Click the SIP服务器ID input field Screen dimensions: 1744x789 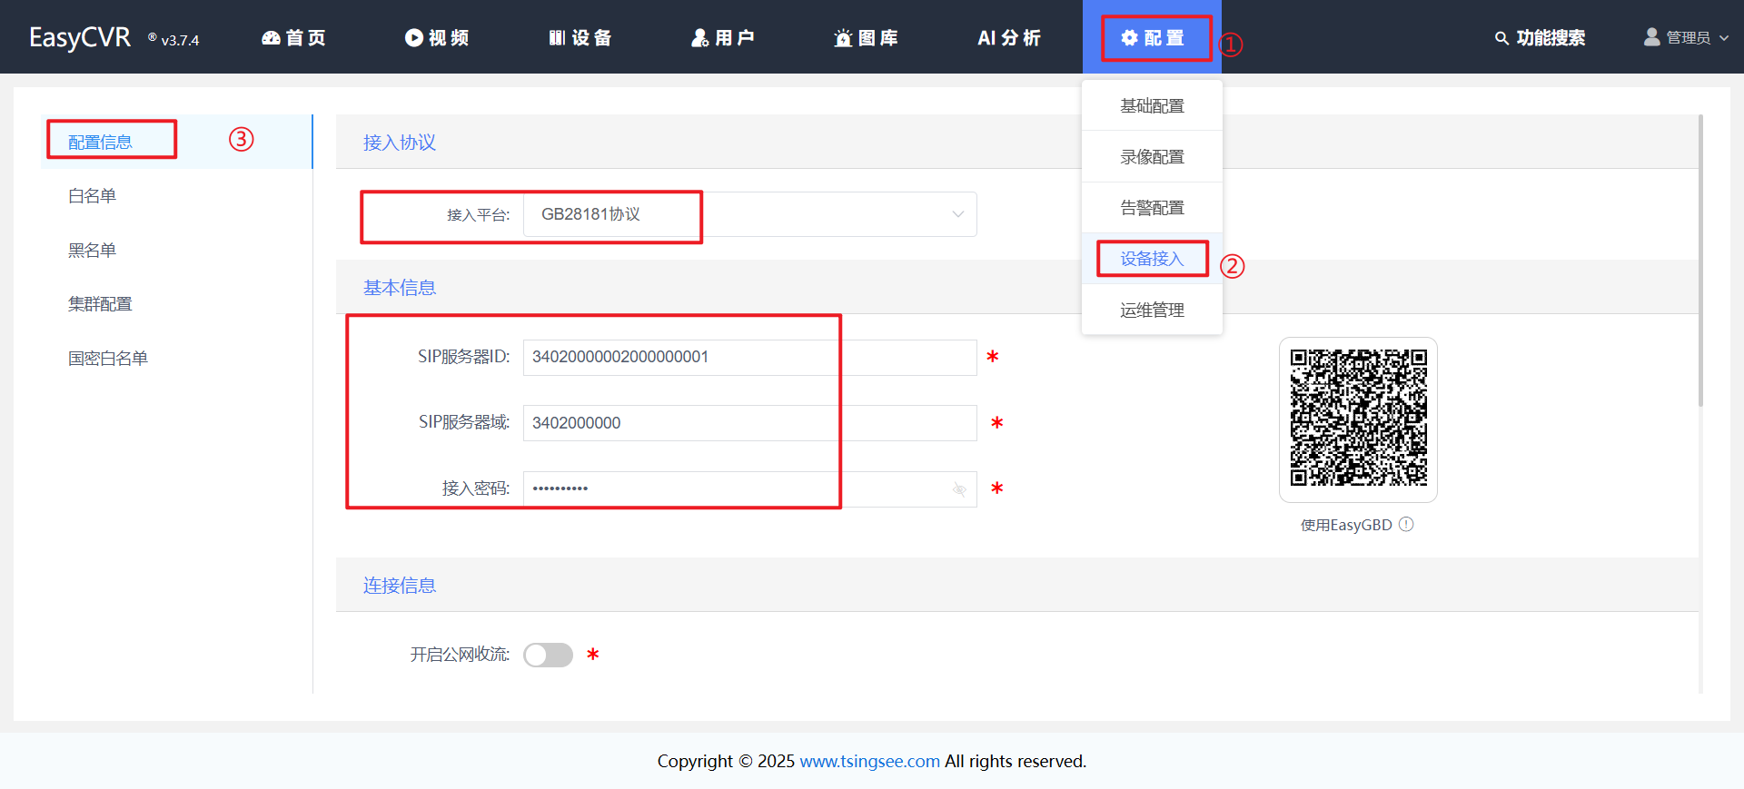(x=749, y=357)
